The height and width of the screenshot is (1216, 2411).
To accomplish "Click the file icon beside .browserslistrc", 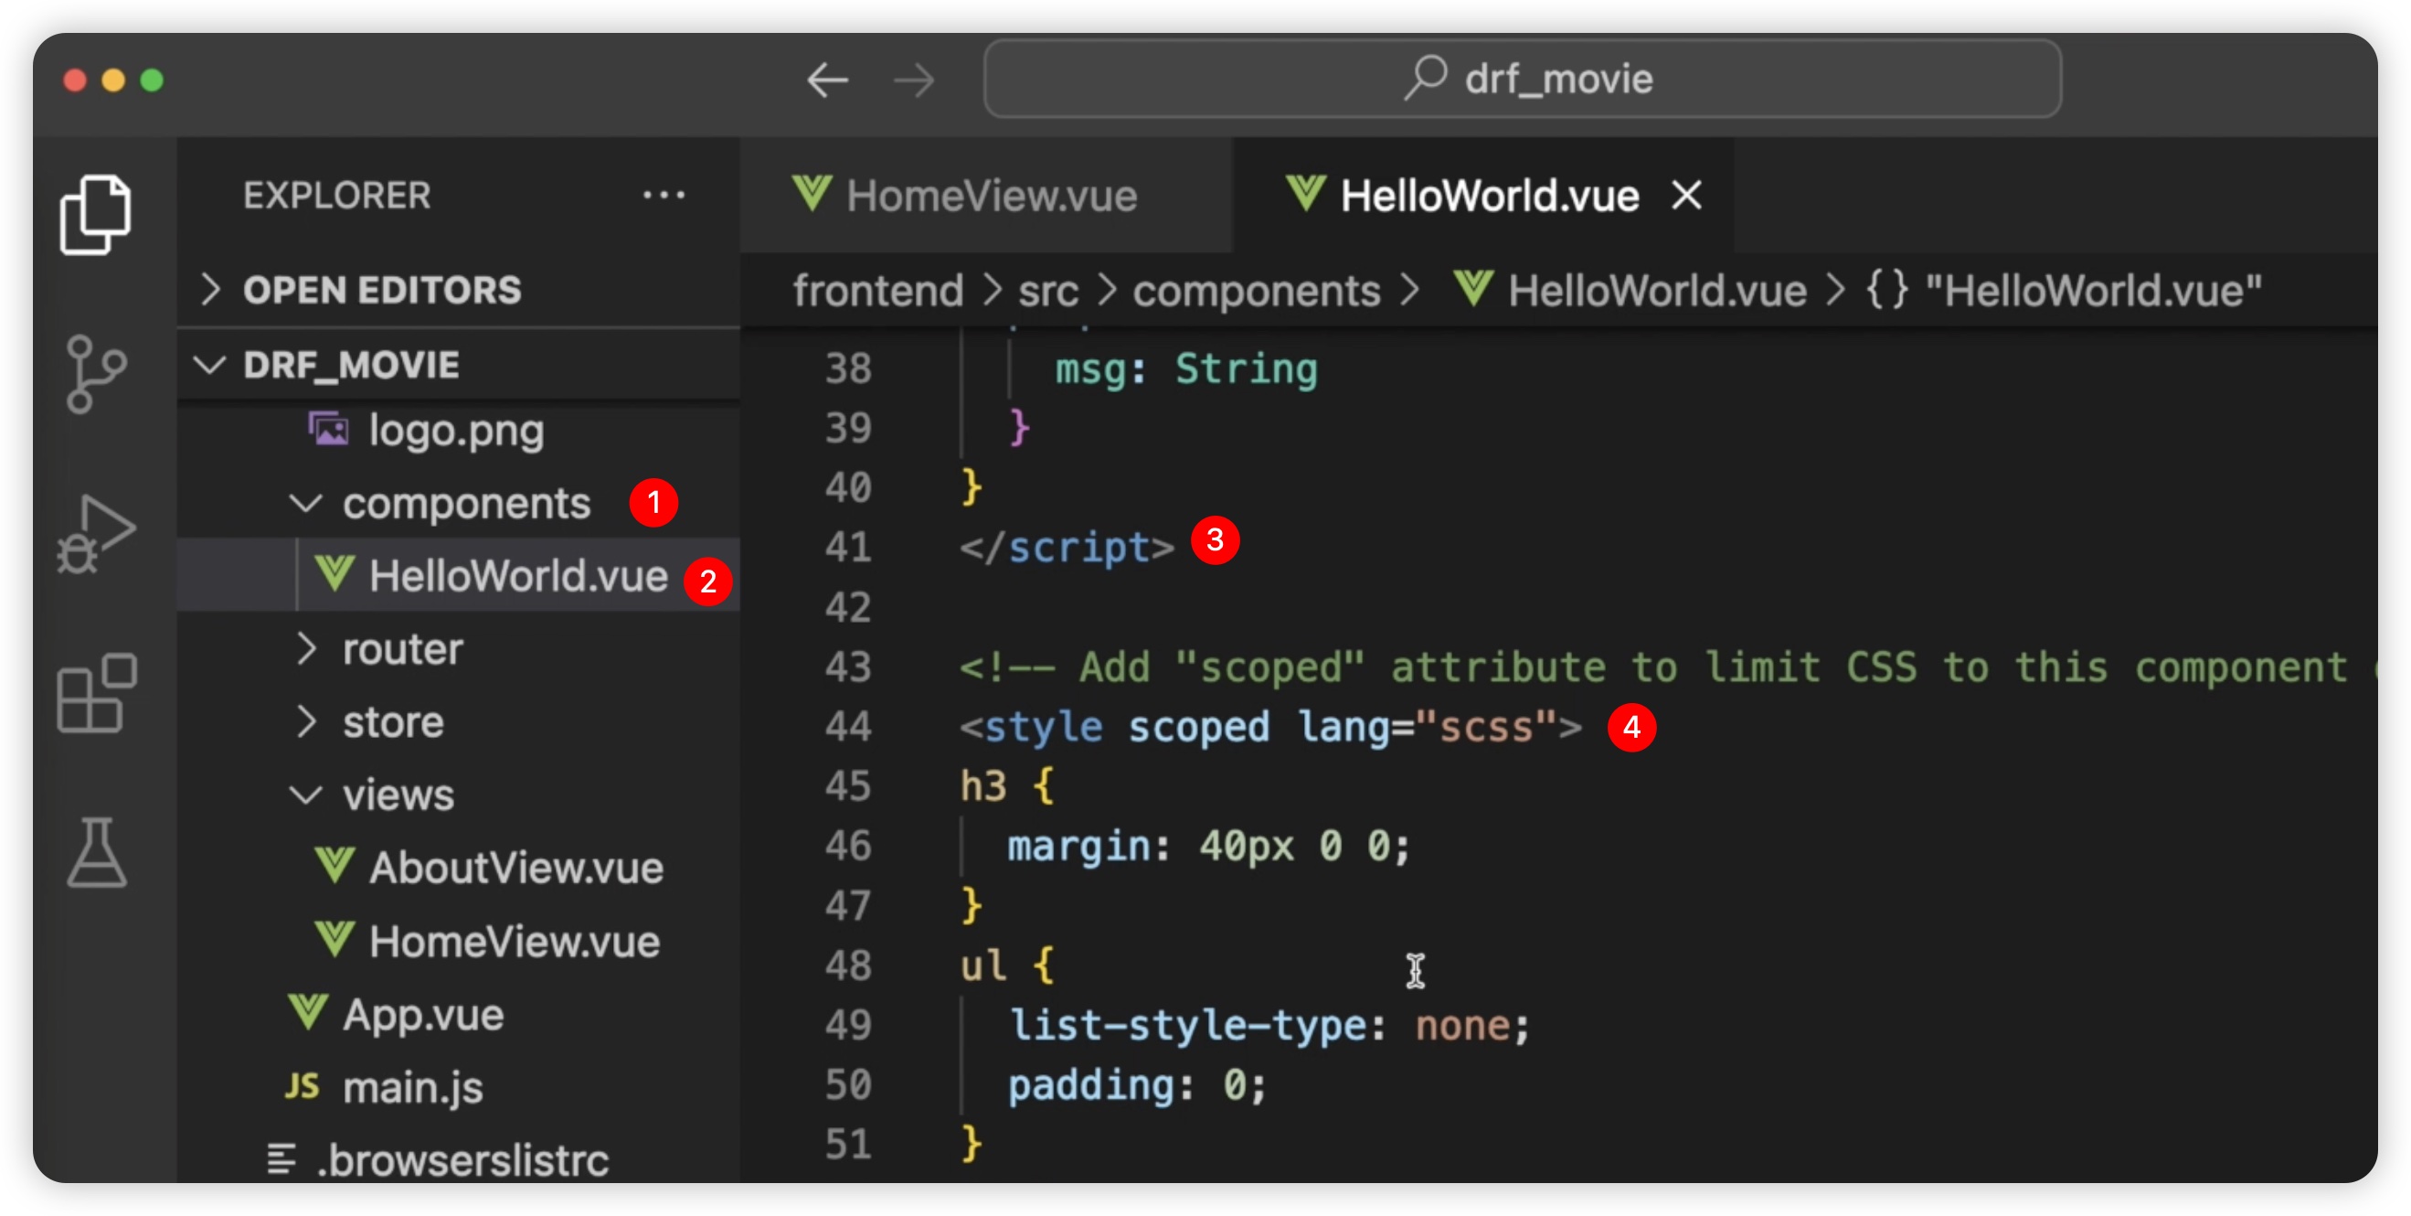I will (281, 1159).
